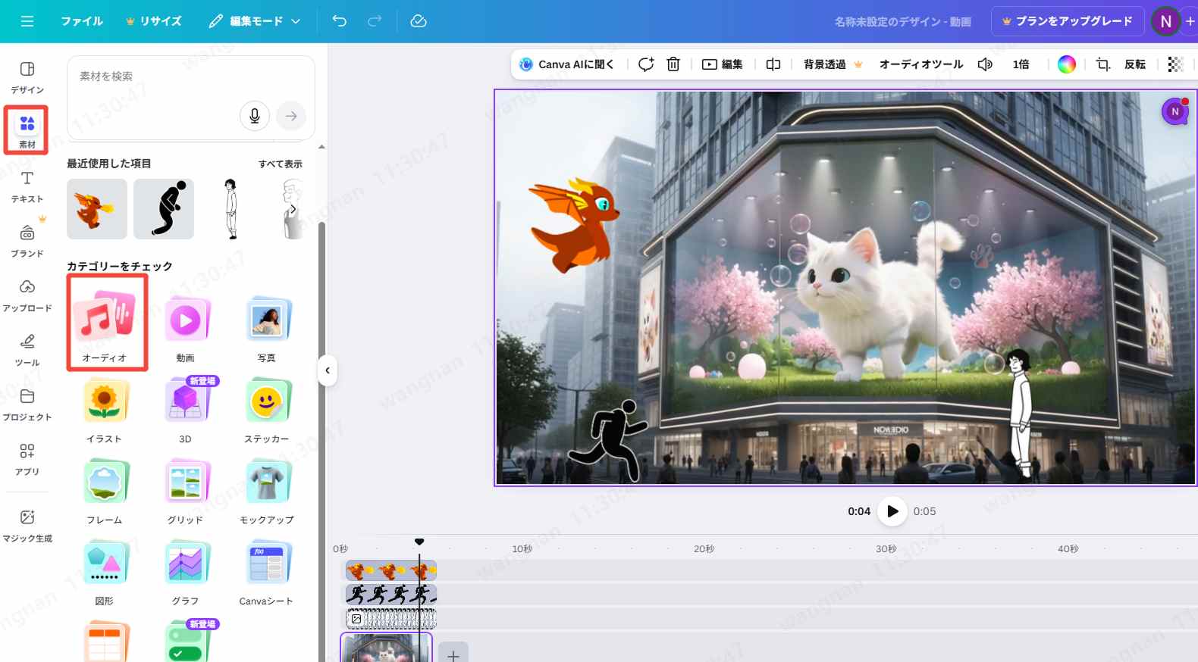
Task: Open the 1倍 playback speed option
Action: click(1021, 64)
